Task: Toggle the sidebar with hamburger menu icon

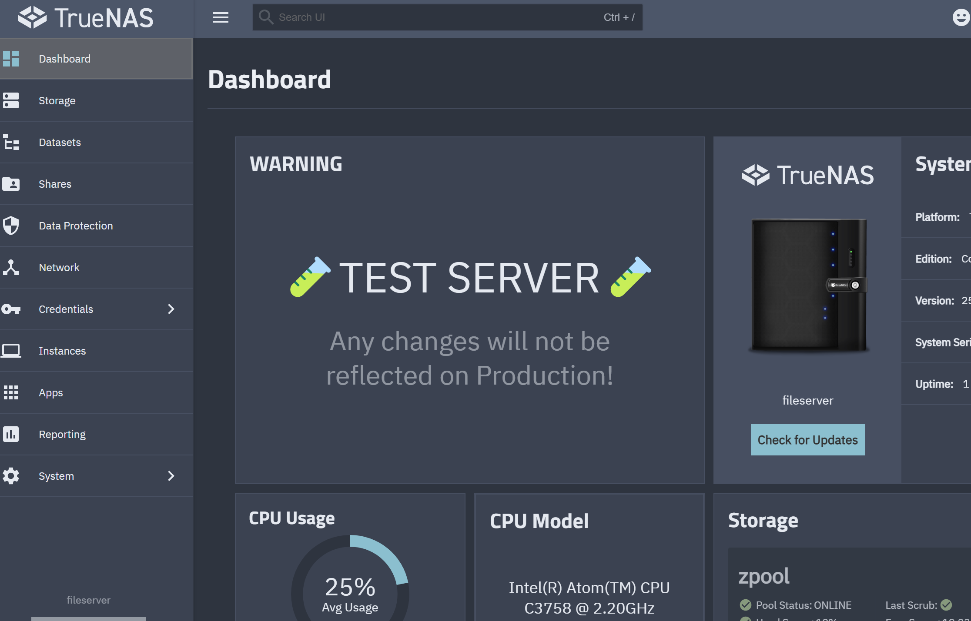Action: 221,17
